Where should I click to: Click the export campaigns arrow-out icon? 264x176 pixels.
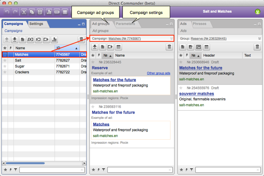(46, 40)
